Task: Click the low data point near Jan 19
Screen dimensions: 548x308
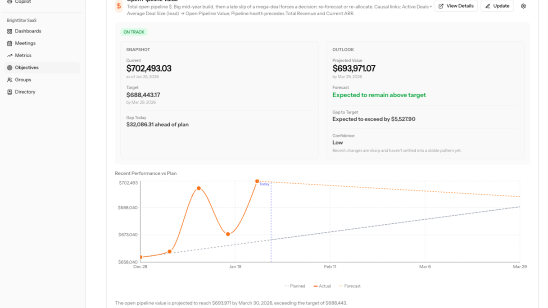Action: (x=228, y=234)
